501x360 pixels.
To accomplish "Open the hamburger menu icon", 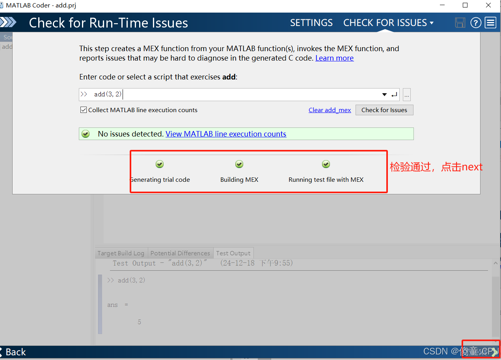I will click(490, 23).
